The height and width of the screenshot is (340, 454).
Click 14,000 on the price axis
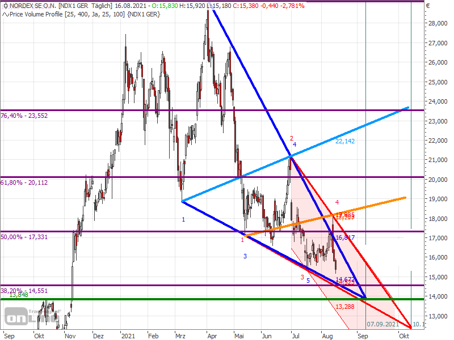438,296
